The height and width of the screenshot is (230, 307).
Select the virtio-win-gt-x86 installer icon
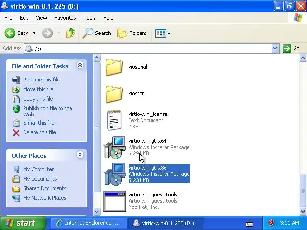115,174
